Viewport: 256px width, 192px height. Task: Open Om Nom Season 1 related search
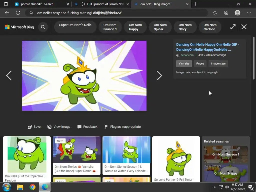(226, 154)
